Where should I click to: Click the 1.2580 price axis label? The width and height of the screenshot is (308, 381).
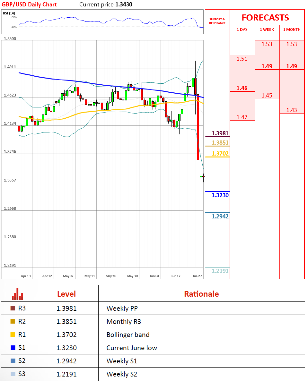(x=10, y=237)
